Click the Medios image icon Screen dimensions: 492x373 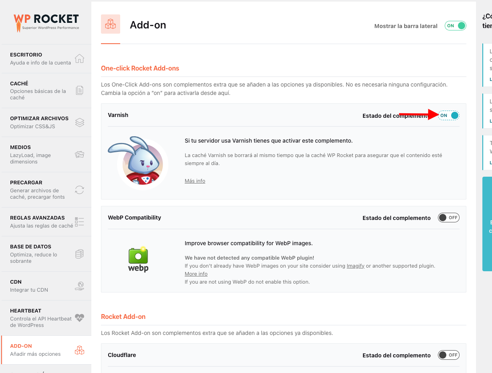[79, 154]
